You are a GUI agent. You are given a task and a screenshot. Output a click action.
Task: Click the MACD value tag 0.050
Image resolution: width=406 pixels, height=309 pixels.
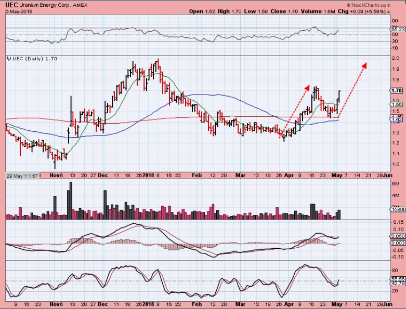(x=398, y=236)
